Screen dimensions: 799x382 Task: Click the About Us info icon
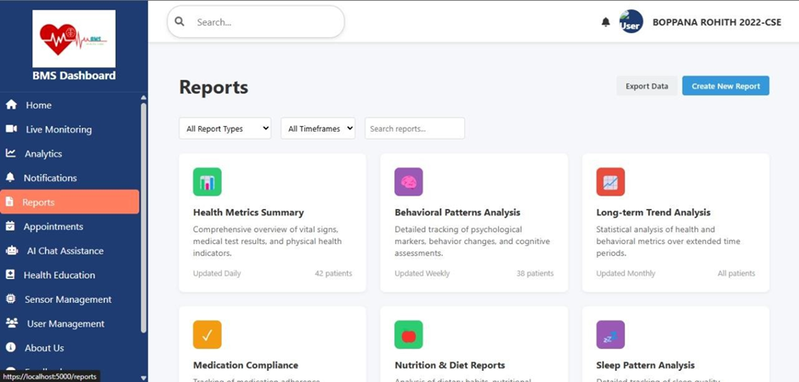11,347
